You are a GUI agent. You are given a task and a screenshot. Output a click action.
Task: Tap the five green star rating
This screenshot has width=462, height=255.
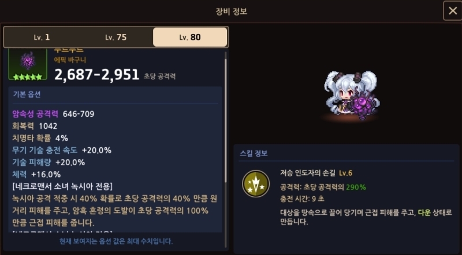(28, 77)
